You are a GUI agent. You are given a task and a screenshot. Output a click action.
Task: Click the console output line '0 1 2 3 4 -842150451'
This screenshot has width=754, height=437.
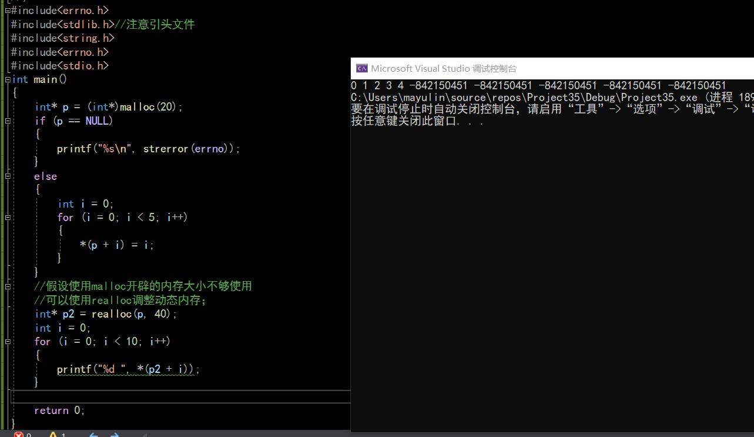(x=538, y=86)
